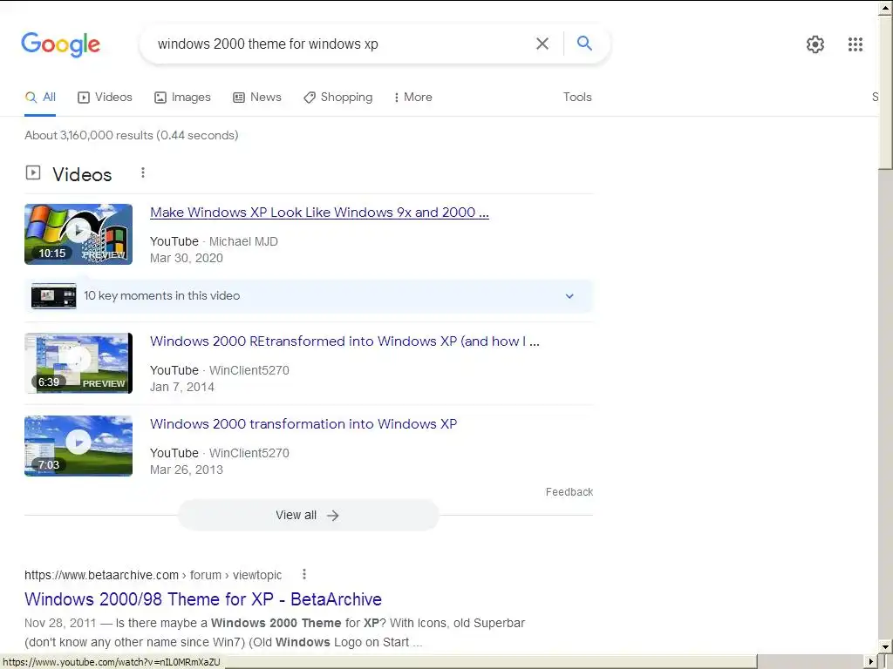
Task: Click the results count text 'About 3,160,000 results'
Action: [x=88, y=135]
